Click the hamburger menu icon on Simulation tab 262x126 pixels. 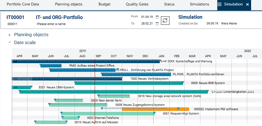point(219,5)
